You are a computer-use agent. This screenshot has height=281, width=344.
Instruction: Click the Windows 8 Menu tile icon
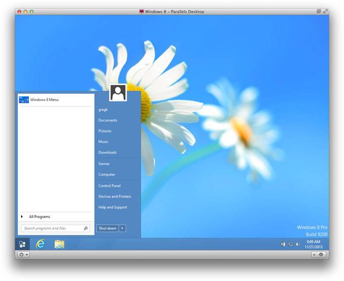pos(24,100)
